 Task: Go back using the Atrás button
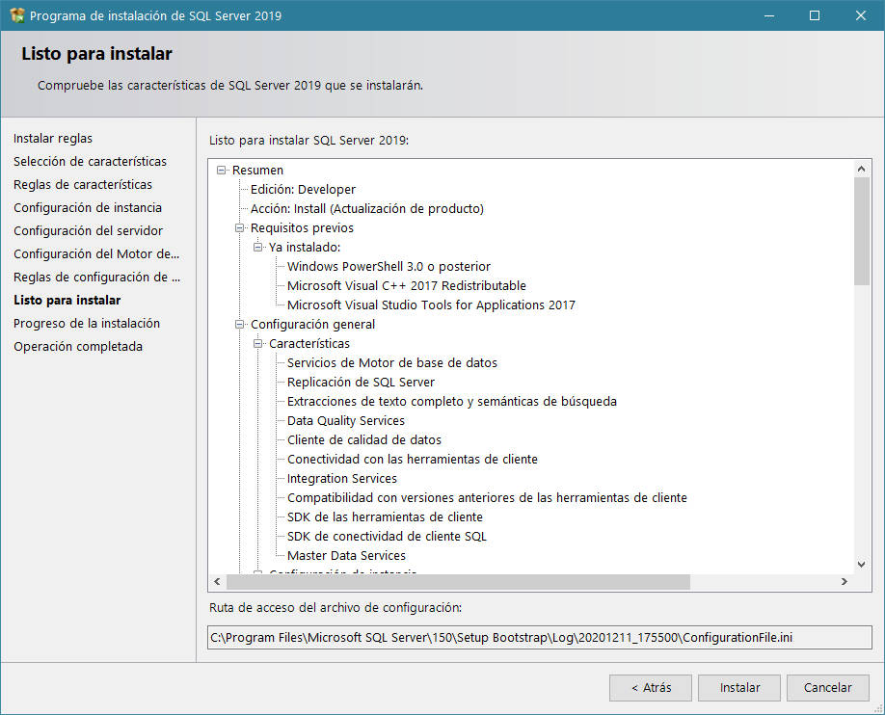click(650, 687)
